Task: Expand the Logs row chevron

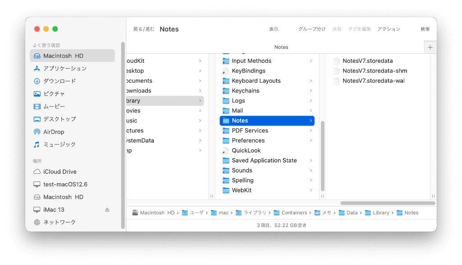Action: (311, 101)
